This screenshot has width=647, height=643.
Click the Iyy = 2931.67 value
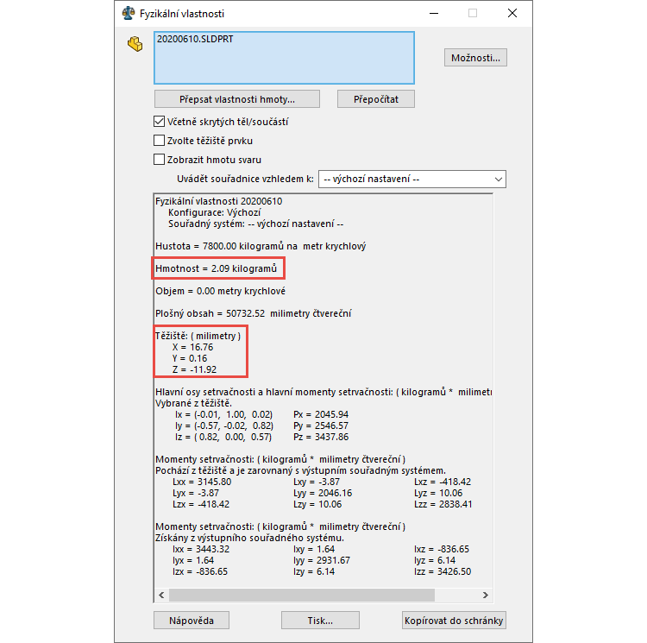pyautogui.click(x=322, y=560)
